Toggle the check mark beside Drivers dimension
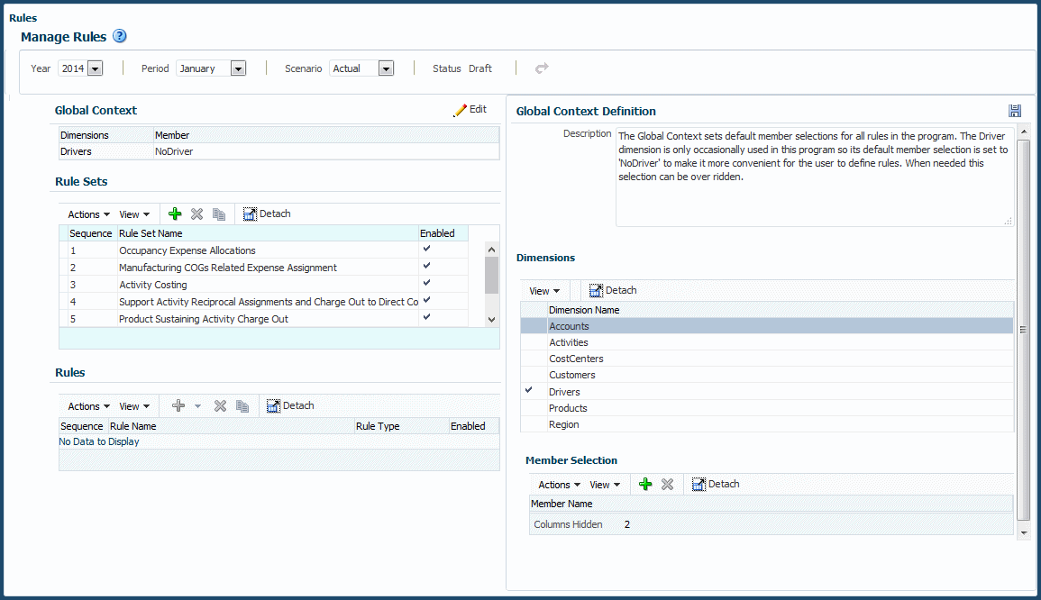The height and width of the screenshot is (600, 1041). pos(529,390)
